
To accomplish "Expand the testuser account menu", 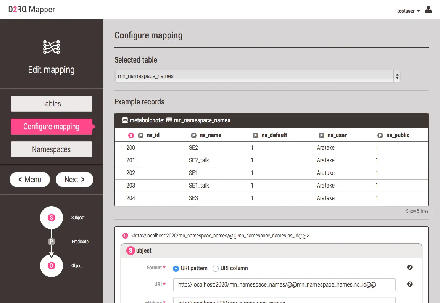I will tap(408, 11).
